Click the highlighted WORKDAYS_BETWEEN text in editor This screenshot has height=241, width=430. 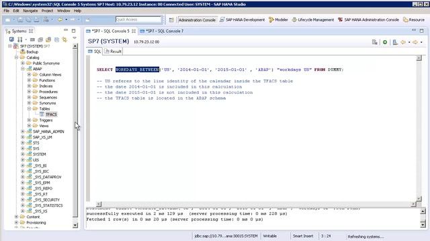(137, 70)
